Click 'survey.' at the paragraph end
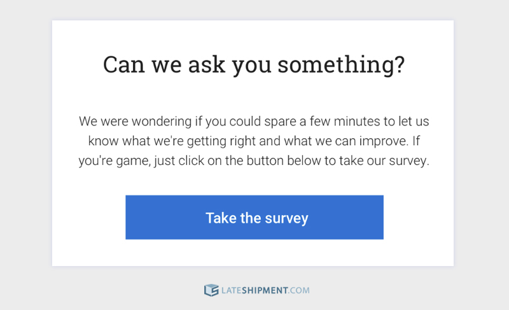509x310 pixels. pos(409,161)
